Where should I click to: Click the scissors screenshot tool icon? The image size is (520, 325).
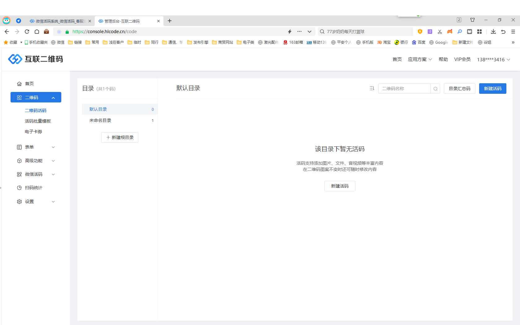(x=440, y=32)
